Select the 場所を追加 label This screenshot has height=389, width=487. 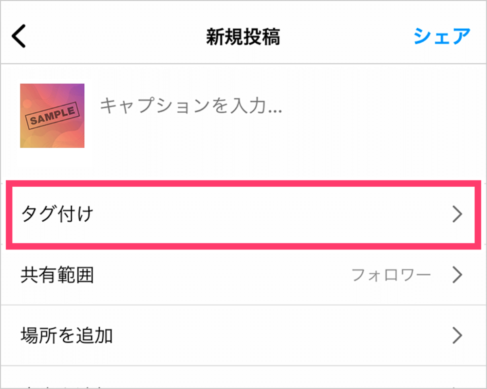(67, 336)
